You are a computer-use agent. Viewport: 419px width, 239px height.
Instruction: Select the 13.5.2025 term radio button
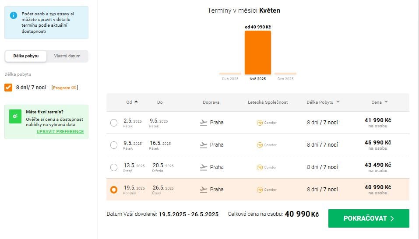click(x=114, y=167)
